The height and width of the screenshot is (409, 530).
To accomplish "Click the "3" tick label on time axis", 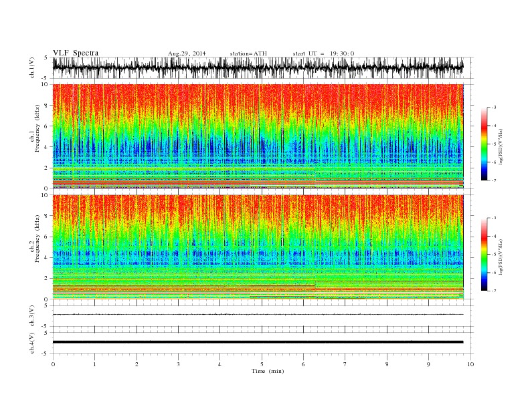I will (178, 364).
